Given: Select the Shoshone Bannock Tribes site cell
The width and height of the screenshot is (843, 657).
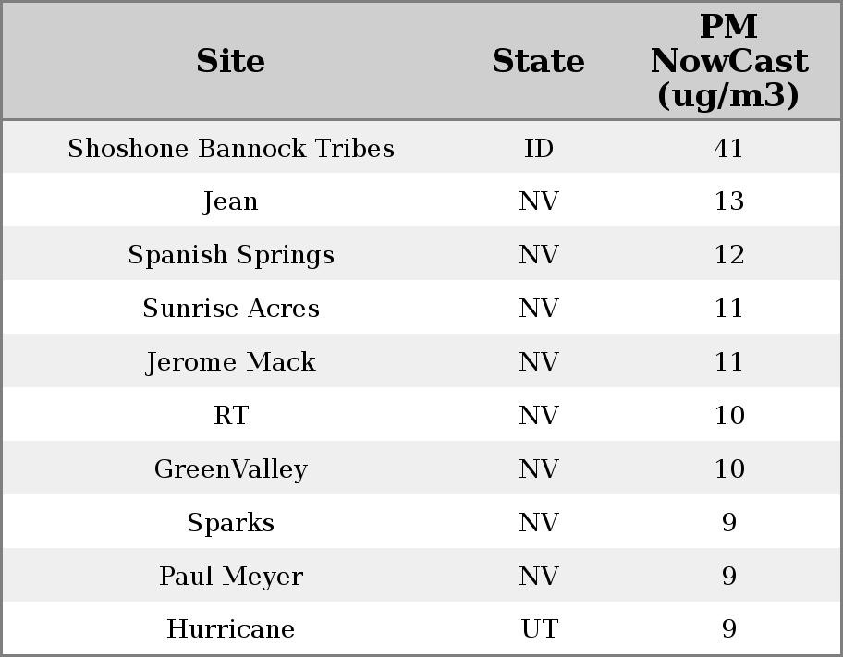Looking at the screenshot, I should (230, 148).
